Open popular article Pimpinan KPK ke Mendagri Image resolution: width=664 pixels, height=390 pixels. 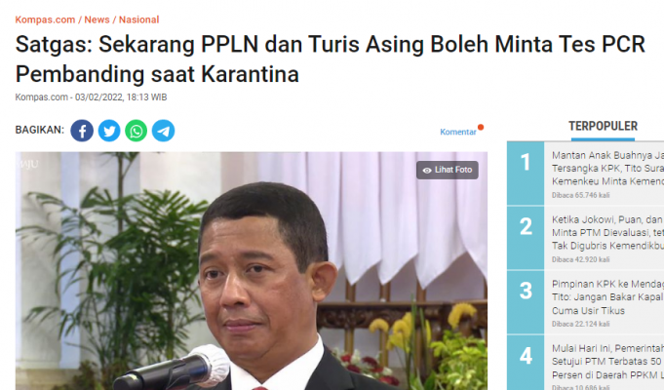click(607, 297)
